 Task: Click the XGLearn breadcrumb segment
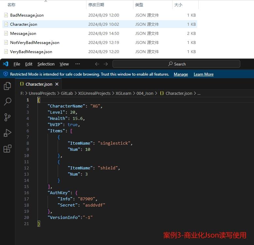tap(124, 94)
